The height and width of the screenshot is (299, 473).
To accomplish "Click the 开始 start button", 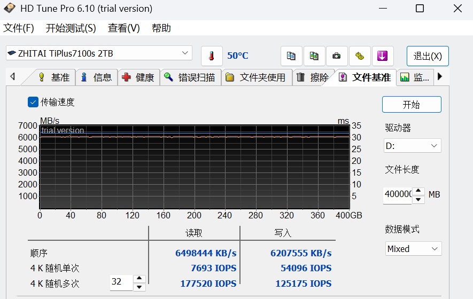I will (x=412, y=105).
